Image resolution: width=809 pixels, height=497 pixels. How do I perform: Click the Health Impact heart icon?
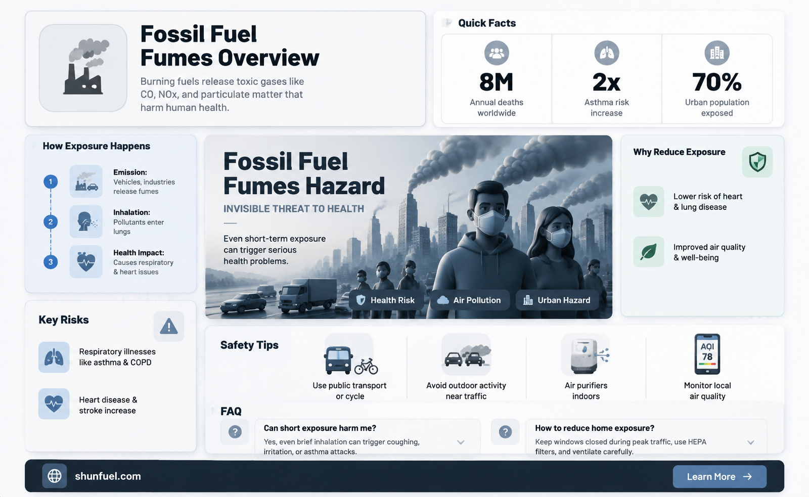[x=86, y=261]
